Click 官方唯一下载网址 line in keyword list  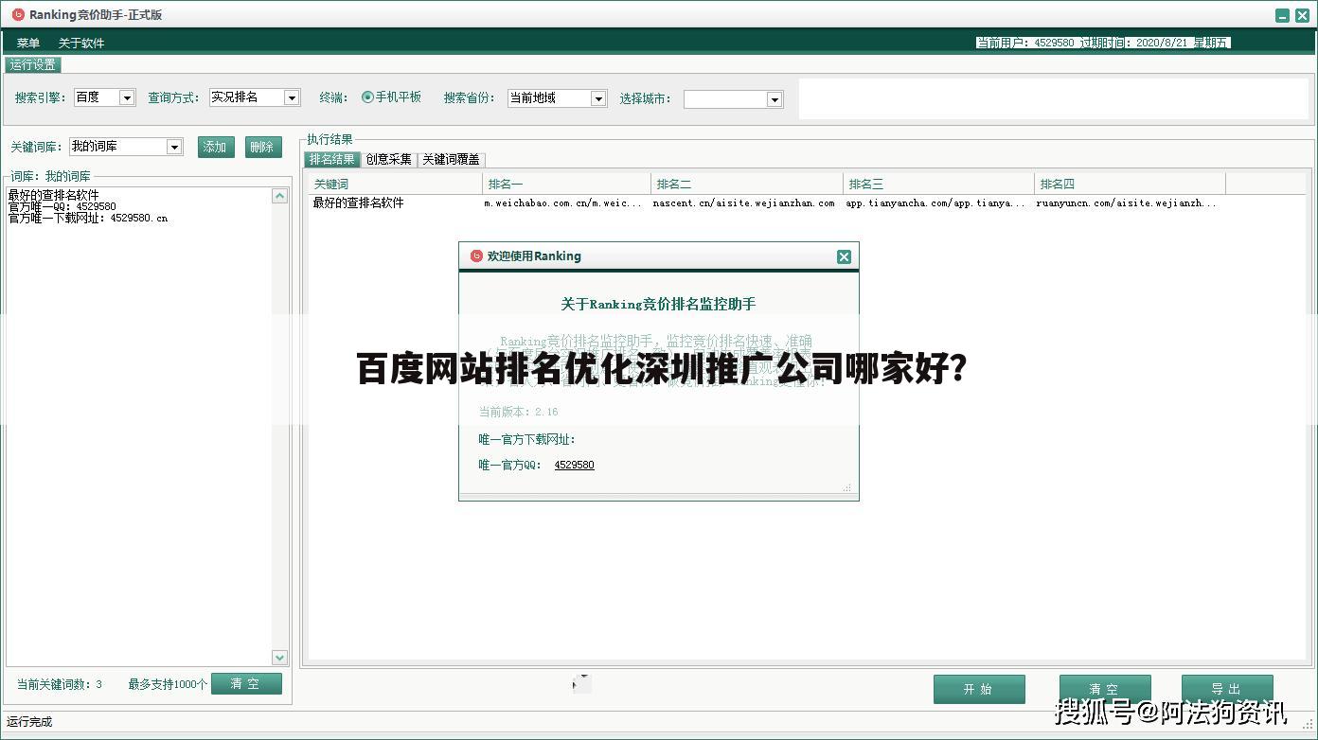coord(88,218)
